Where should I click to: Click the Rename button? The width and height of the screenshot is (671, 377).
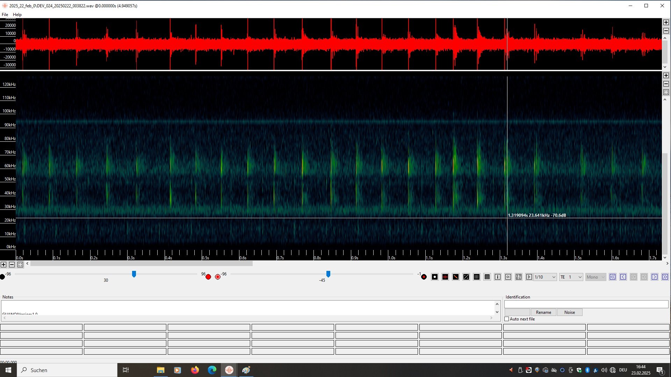pos(543,312)
